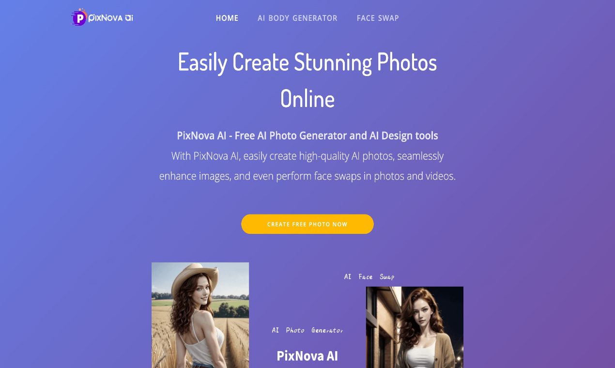Click the Free AI Photo Generator bold subtitle

307,136
